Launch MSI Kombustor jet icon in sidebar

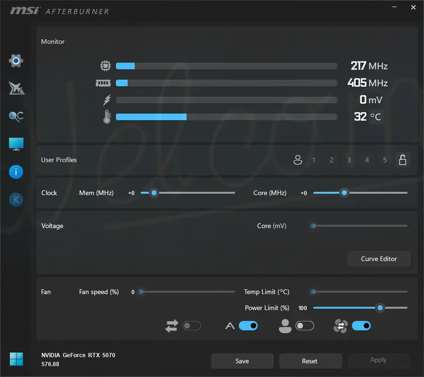click(x=16, y=88)
